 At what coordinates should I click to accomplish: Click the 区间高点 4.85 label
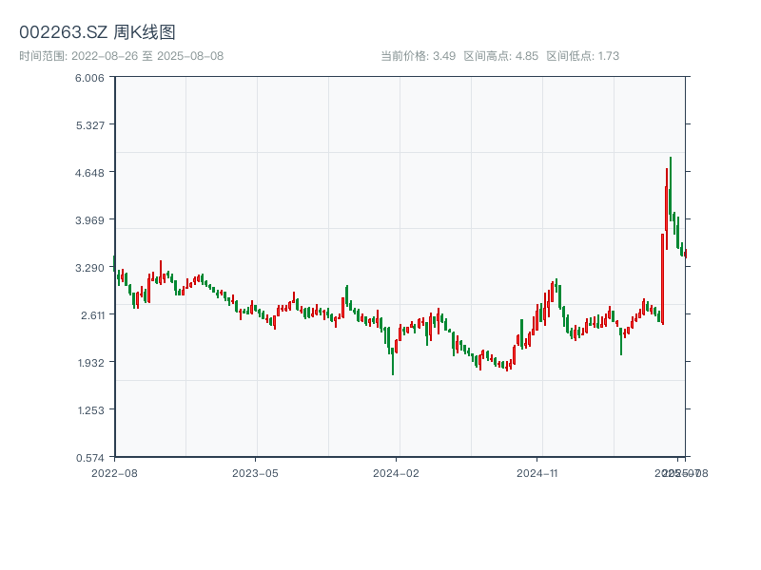pyautogui.click(x=500, y=56)
